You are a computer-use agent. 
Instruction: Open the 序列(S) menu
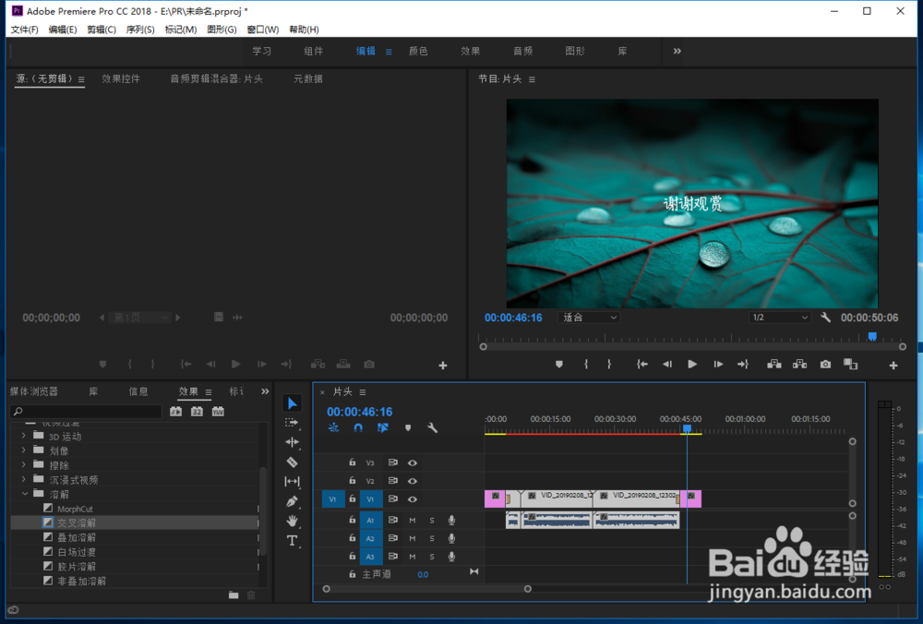[140, 30]
